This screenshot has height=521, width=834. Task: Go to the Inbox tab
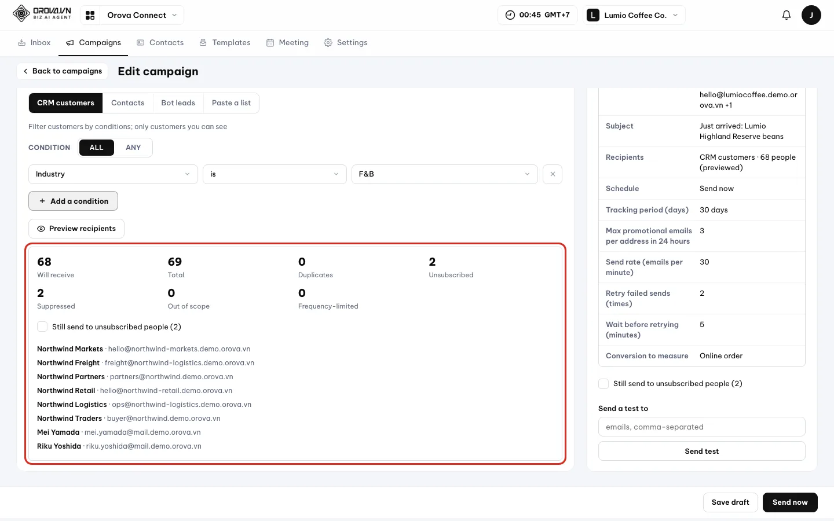pos(34,43)
